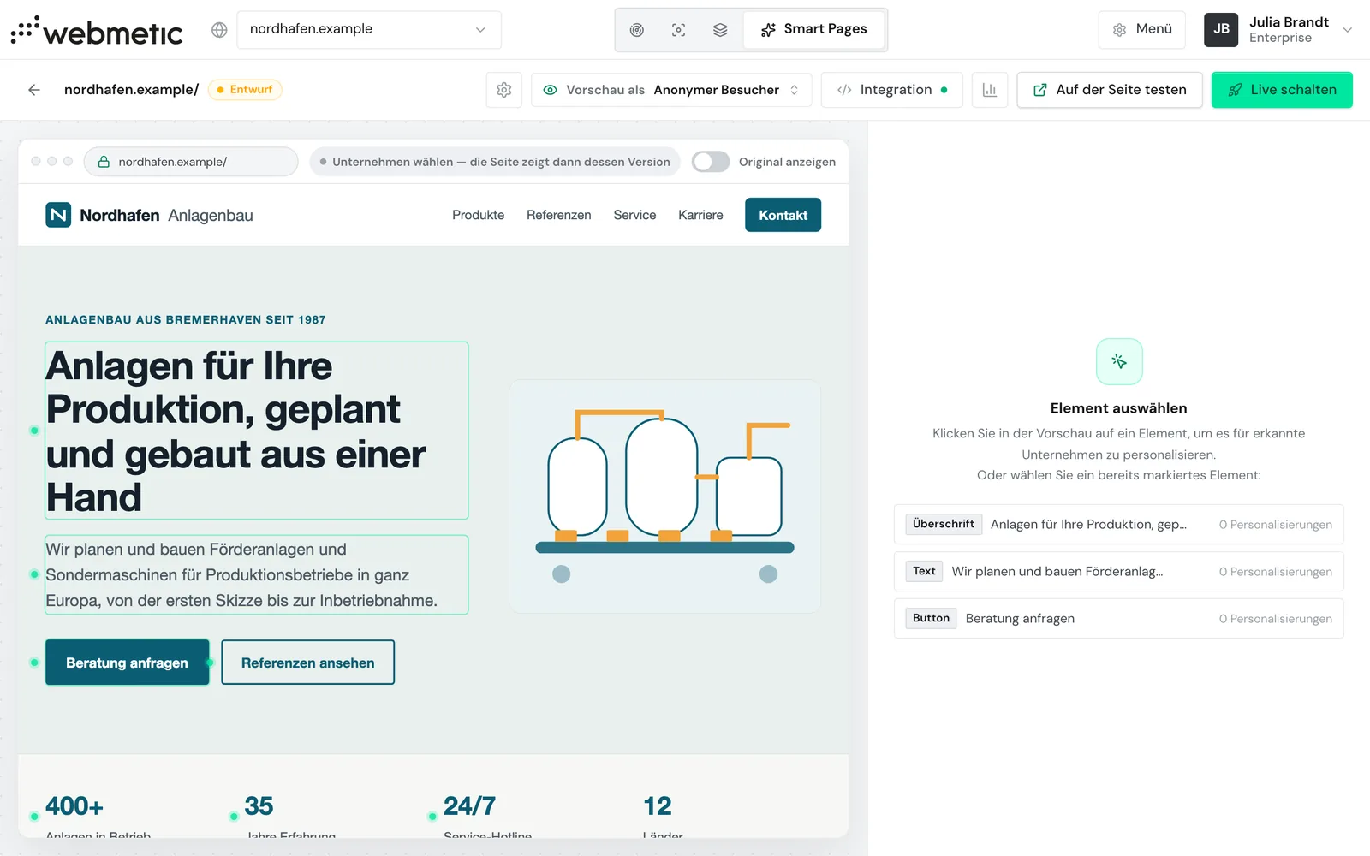The height and width of the screenshot is (856, 1370).
Task: Click the rocket icon in Live schalten
Action: coord(1235,90)
